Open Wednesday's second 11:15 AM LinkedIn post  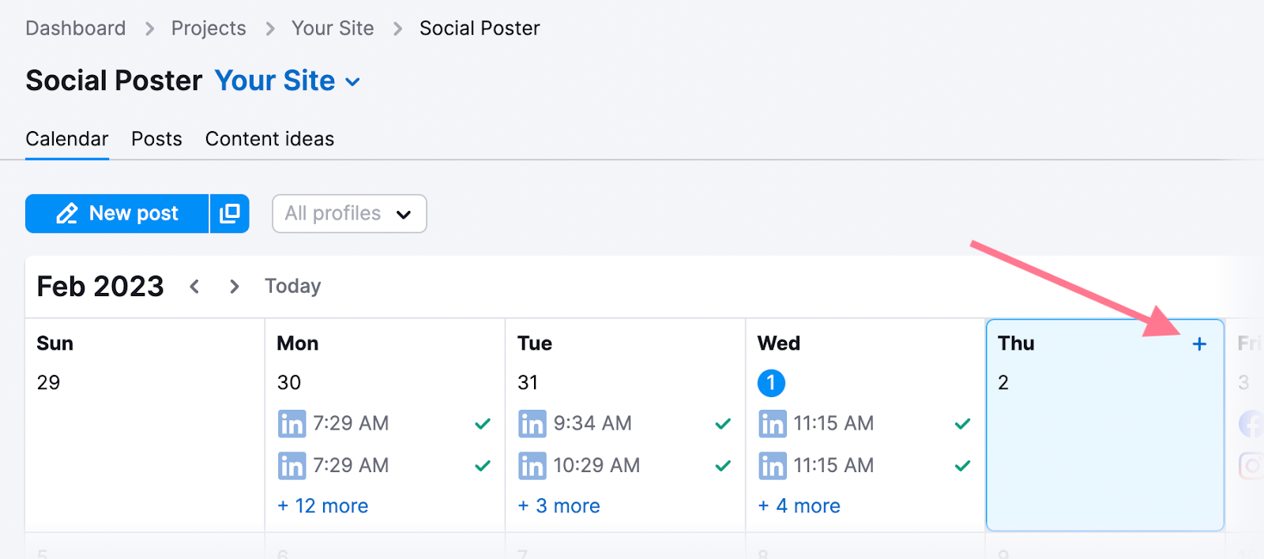pos(865,466)
